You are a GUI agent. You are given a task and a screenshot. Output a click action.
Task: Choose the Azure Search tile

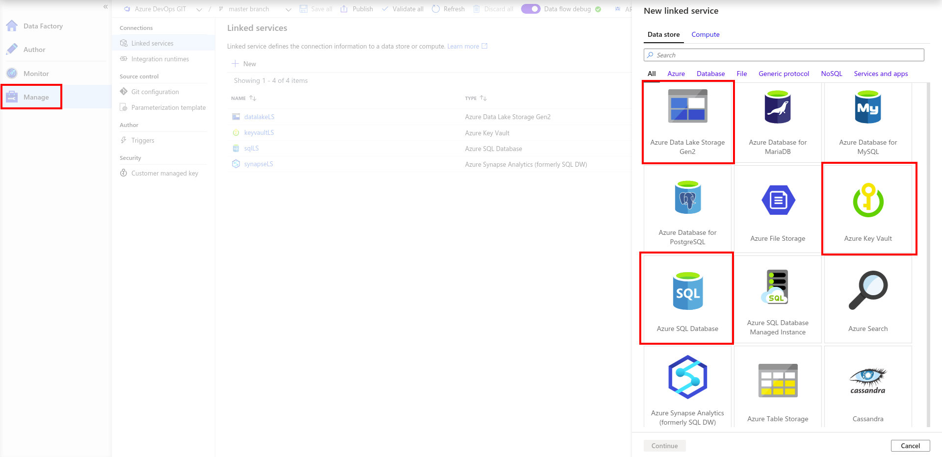point(868,299)
